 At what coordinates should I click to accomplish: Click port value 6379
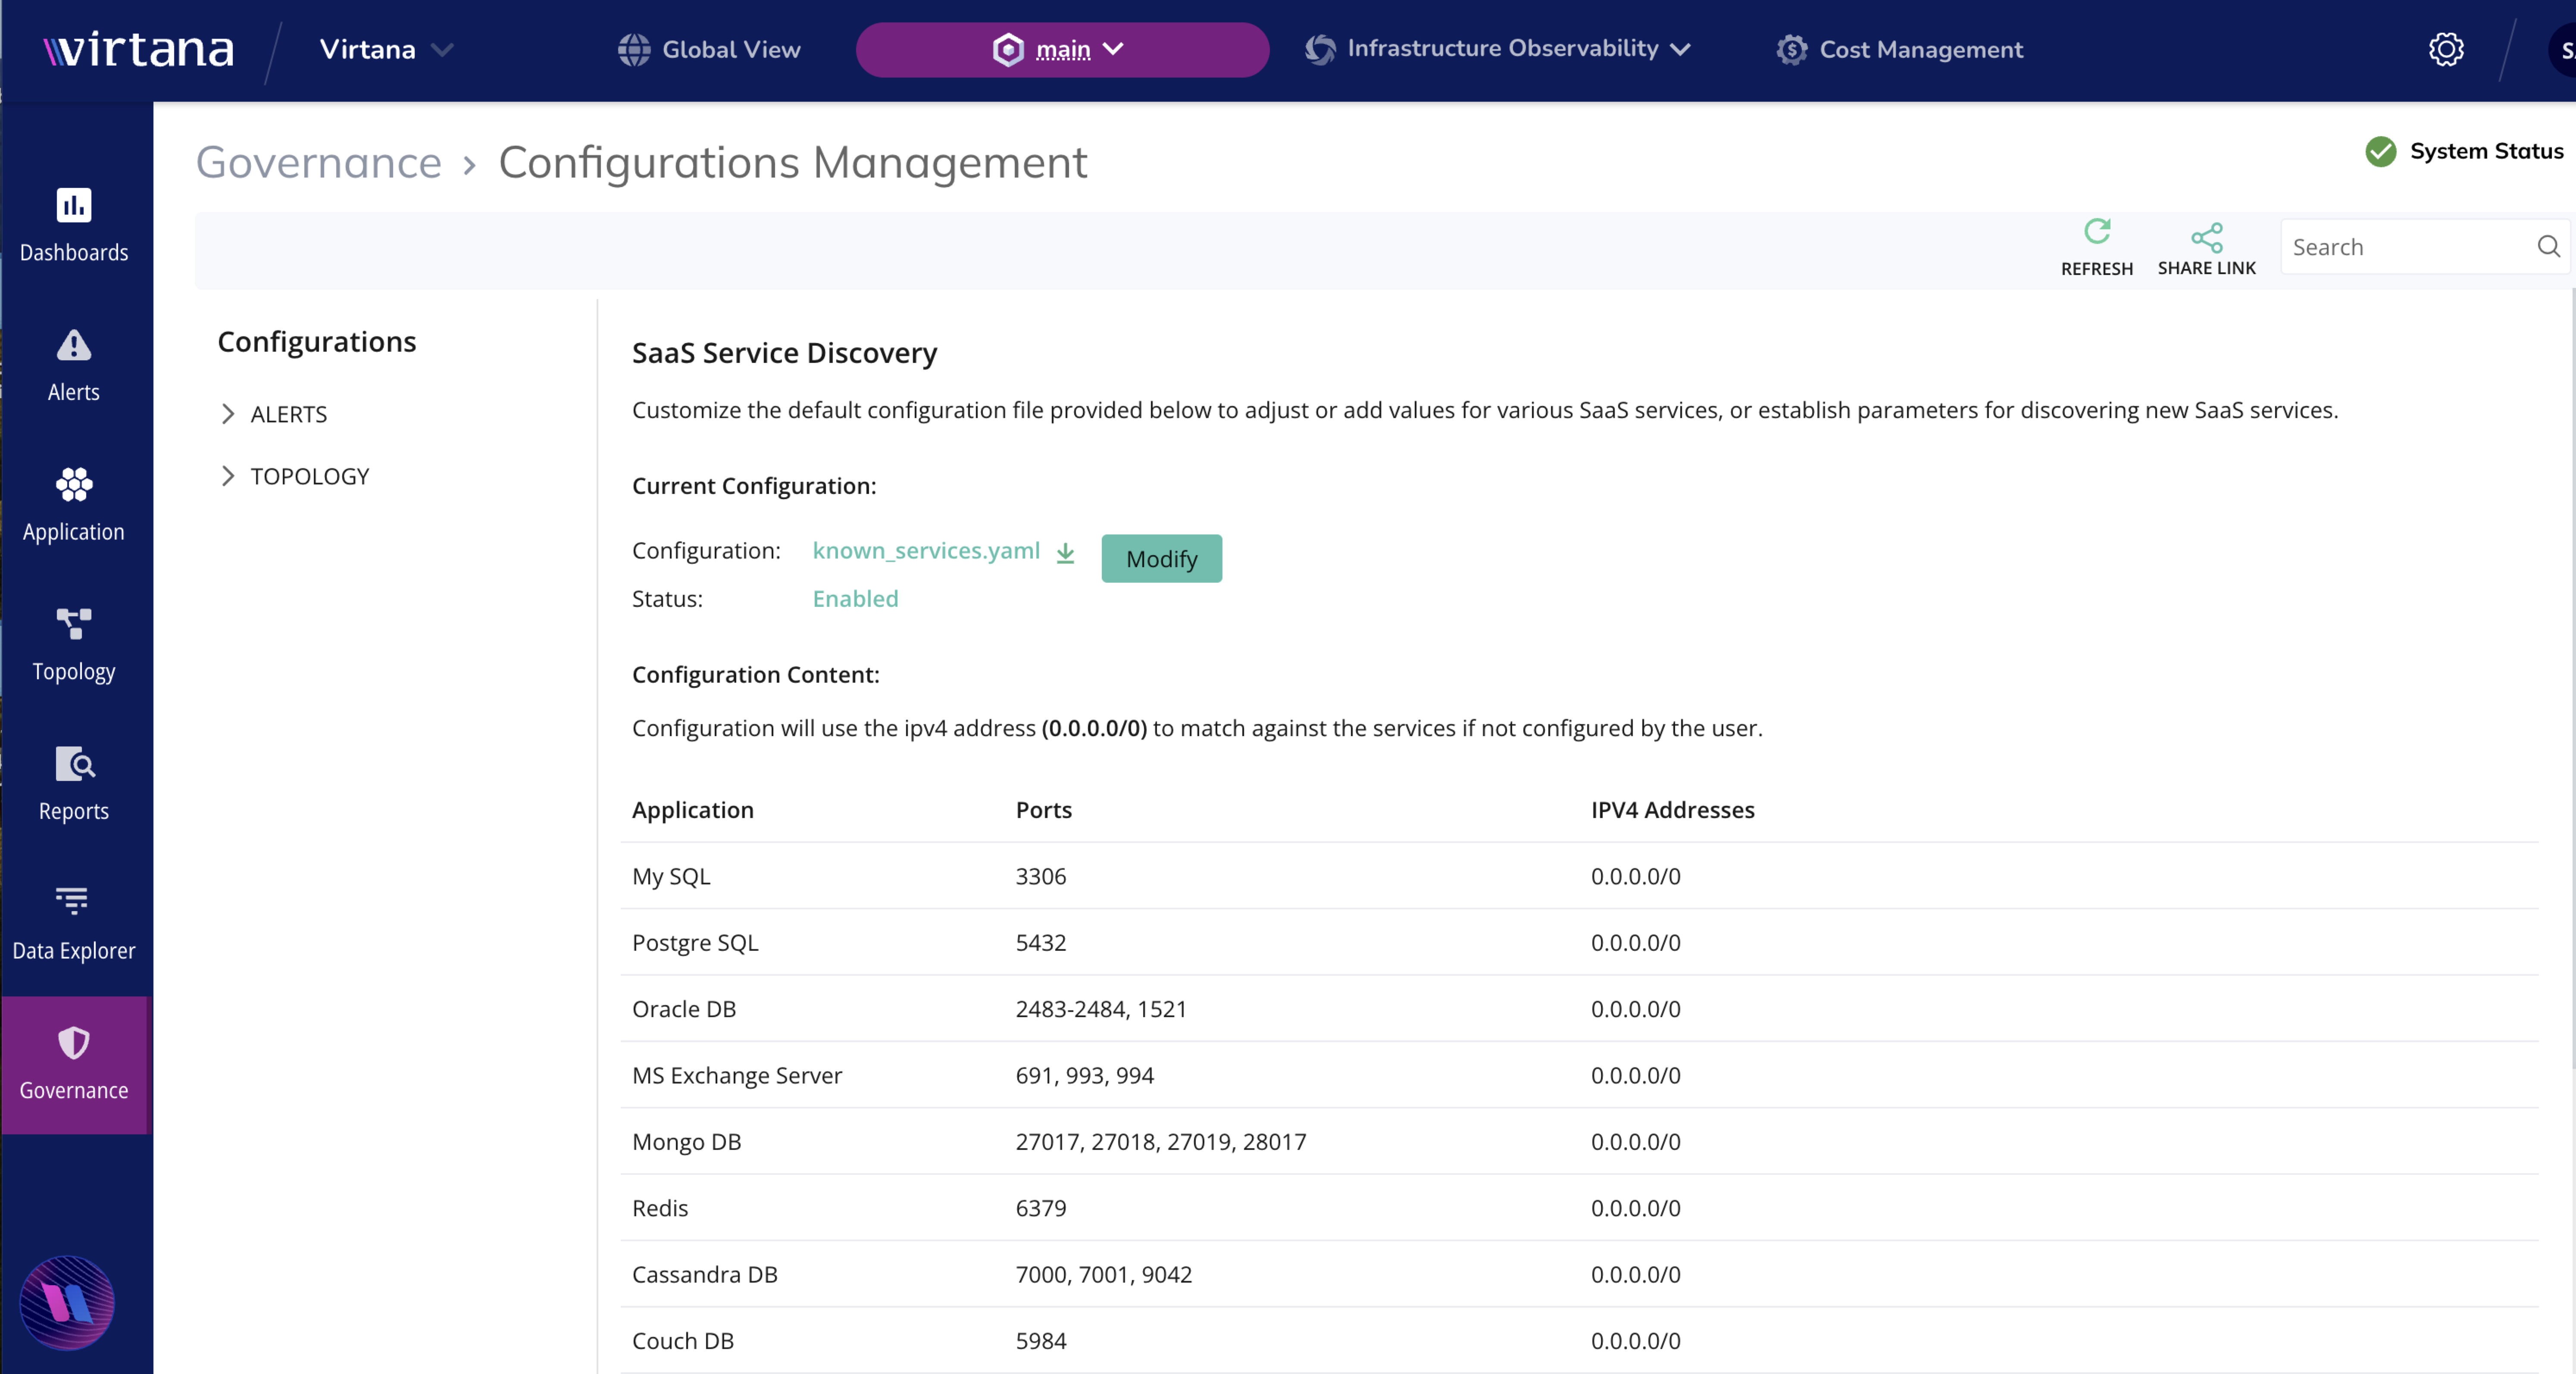[1040, 1208]
